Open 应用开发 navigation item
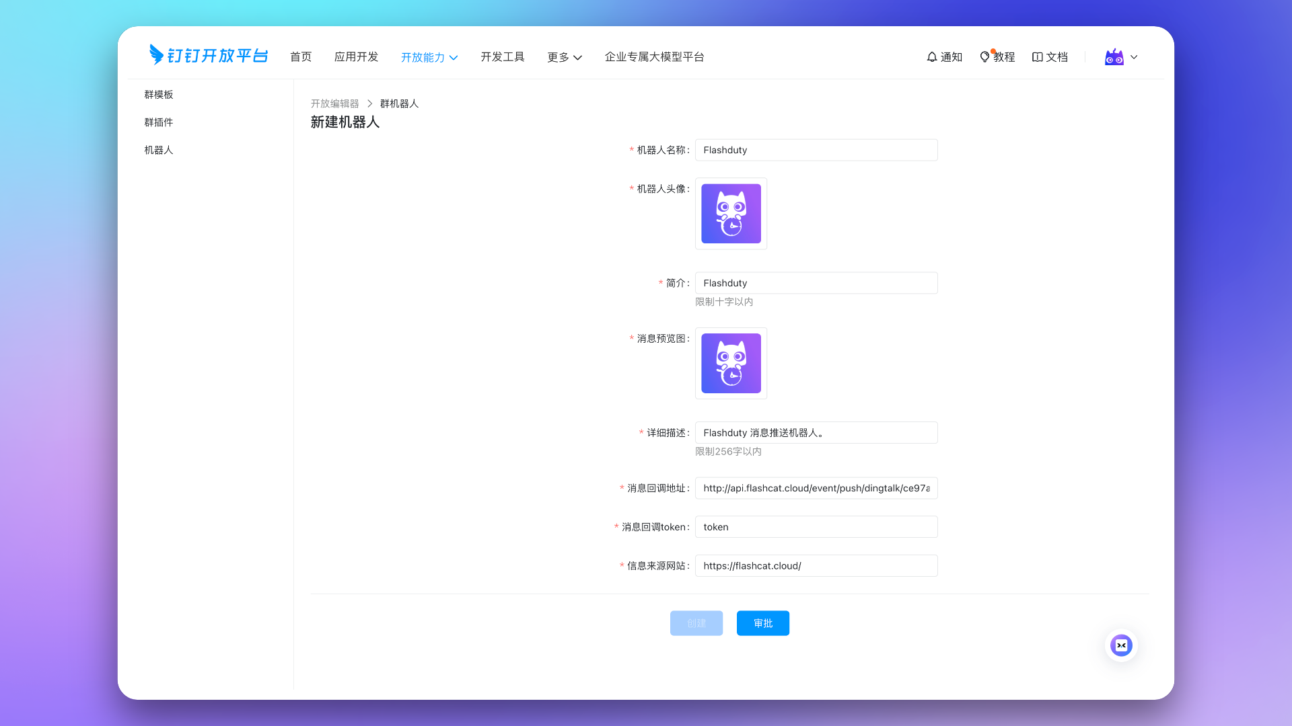This screenshot has height=726, width=1292. click(x=356, y=57)
